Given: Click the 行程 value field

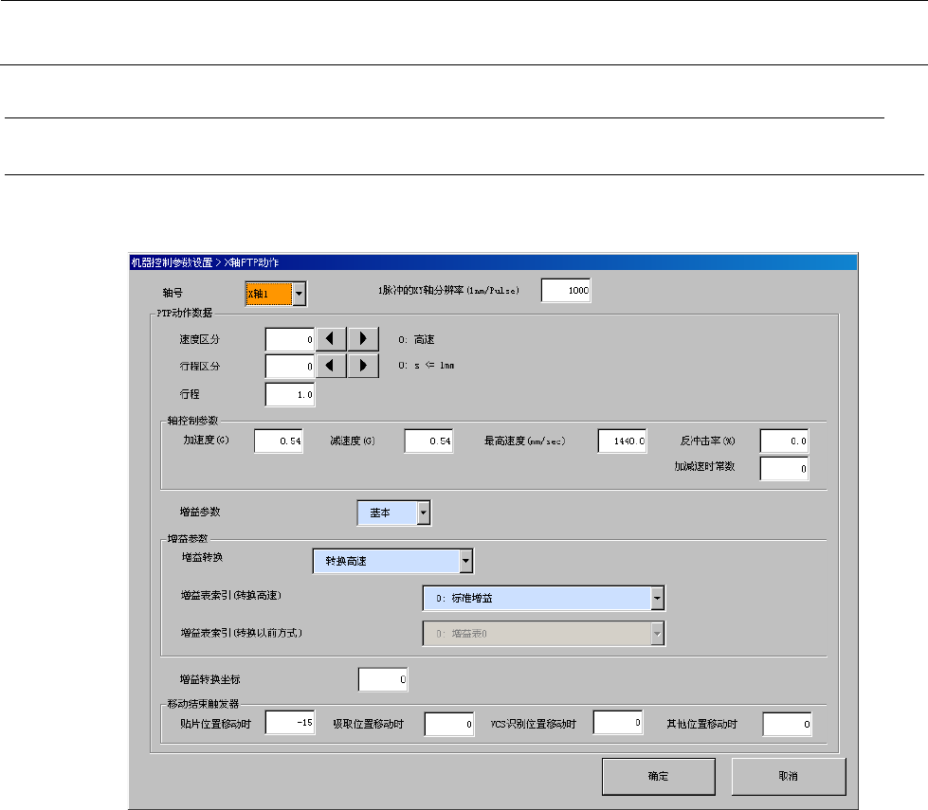Looking at the screenshot, I should pyautogui.click(x=290, y=394).
